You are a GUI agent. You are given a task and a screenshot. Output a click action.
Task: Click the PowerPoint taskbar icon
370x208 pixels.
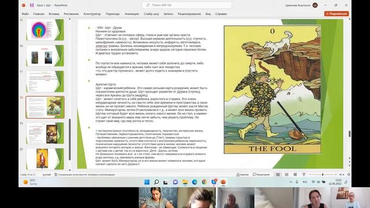pyautogui.click(x=223, y=182)
